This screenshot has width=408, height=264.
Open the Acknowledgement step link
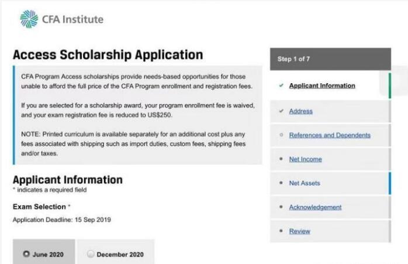(315, 207)
